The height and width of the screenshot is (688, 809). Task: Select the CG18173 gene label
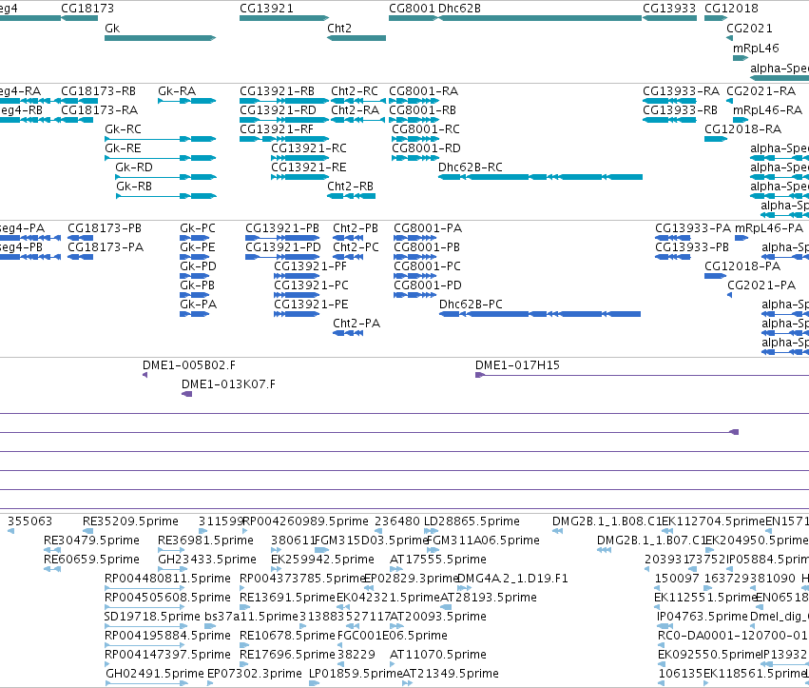pos(87,9)
